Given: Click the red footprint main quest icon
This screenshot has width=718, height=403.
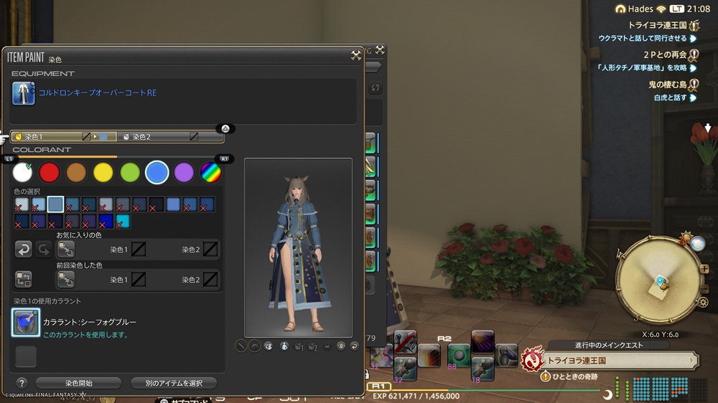Looking at the screenshot, I should (531, 360).
